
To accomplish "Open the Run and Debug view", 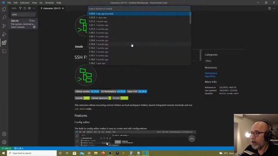I will click(4, 34).
